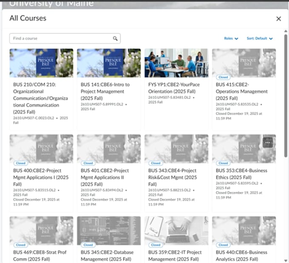Open BUS 141 Intro to Project Management
The image size is (289, 263).
point(105,91)
